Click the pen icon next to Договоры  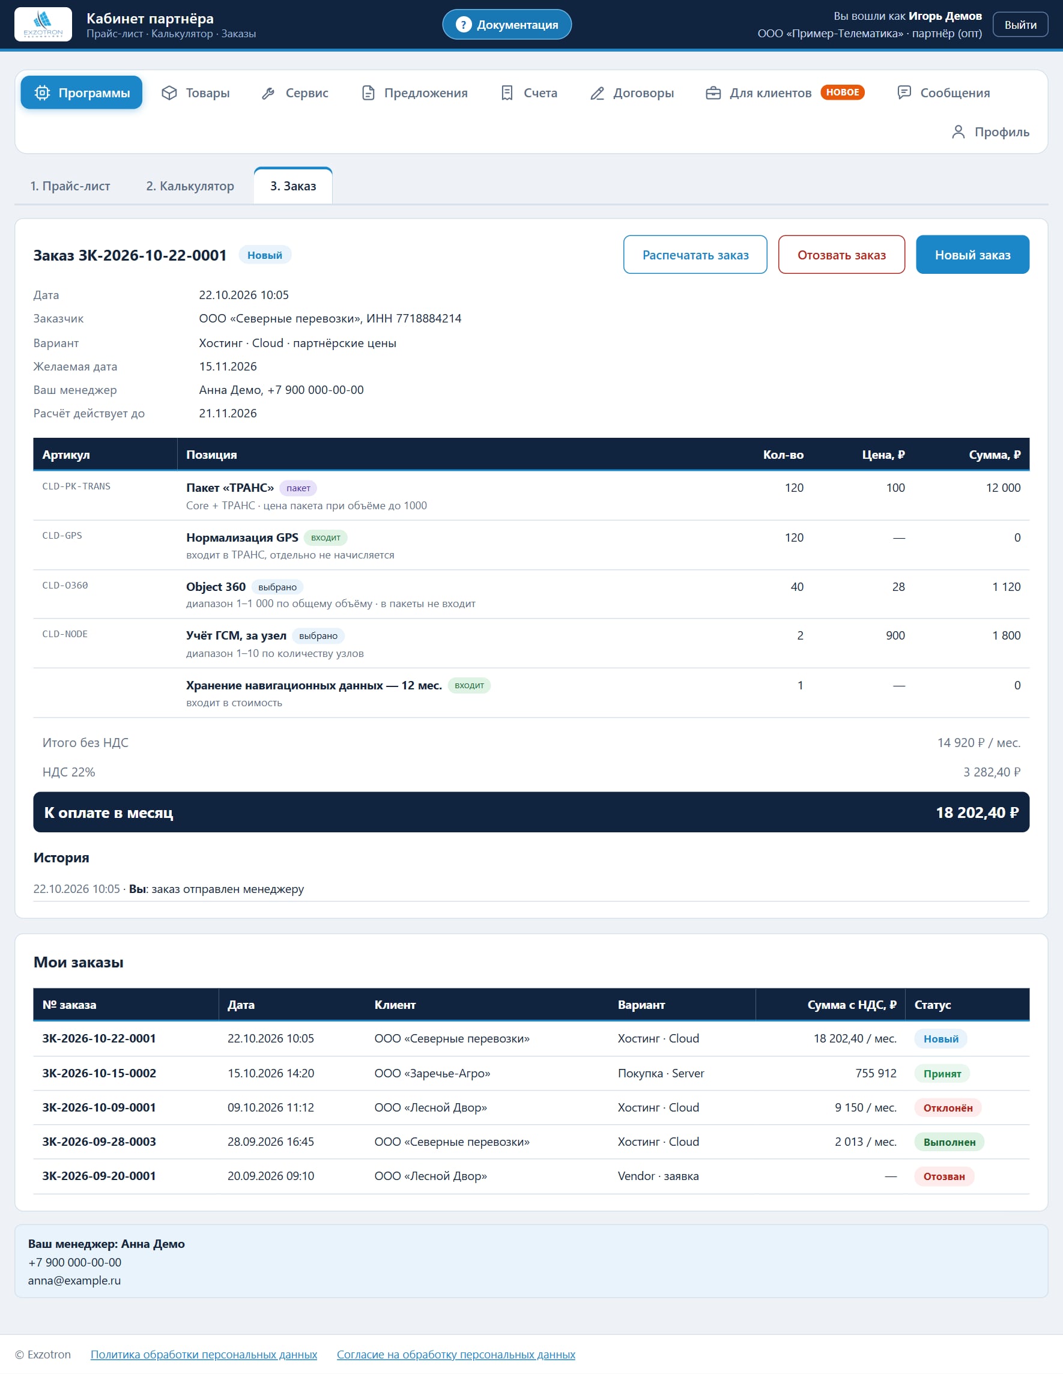point(597,93)
